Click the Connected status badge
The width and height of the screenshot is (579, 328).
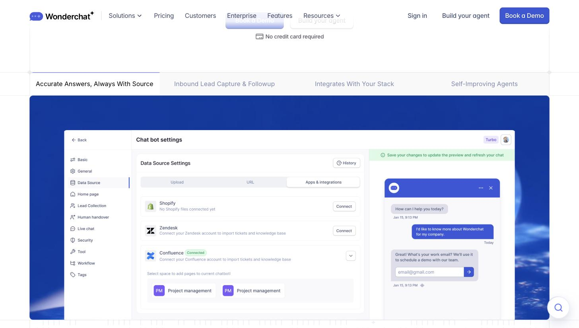click(x=196, y=253)
